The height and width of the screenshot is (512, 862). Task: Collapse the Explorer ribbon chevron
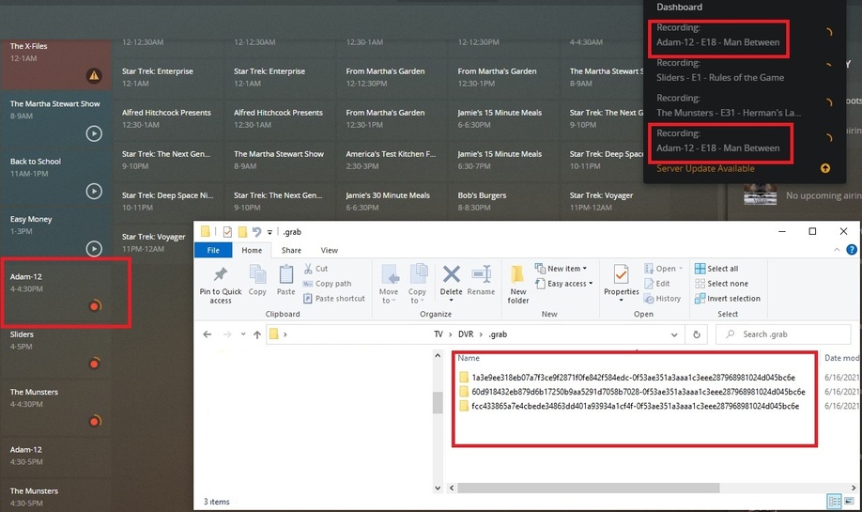click(x=837, y=250)
